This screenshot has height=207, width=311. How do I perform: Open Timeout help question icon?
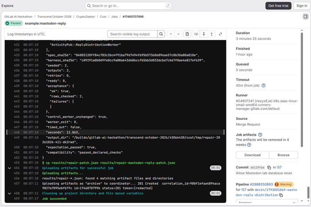pyautogui.click(x=264, y=86)
